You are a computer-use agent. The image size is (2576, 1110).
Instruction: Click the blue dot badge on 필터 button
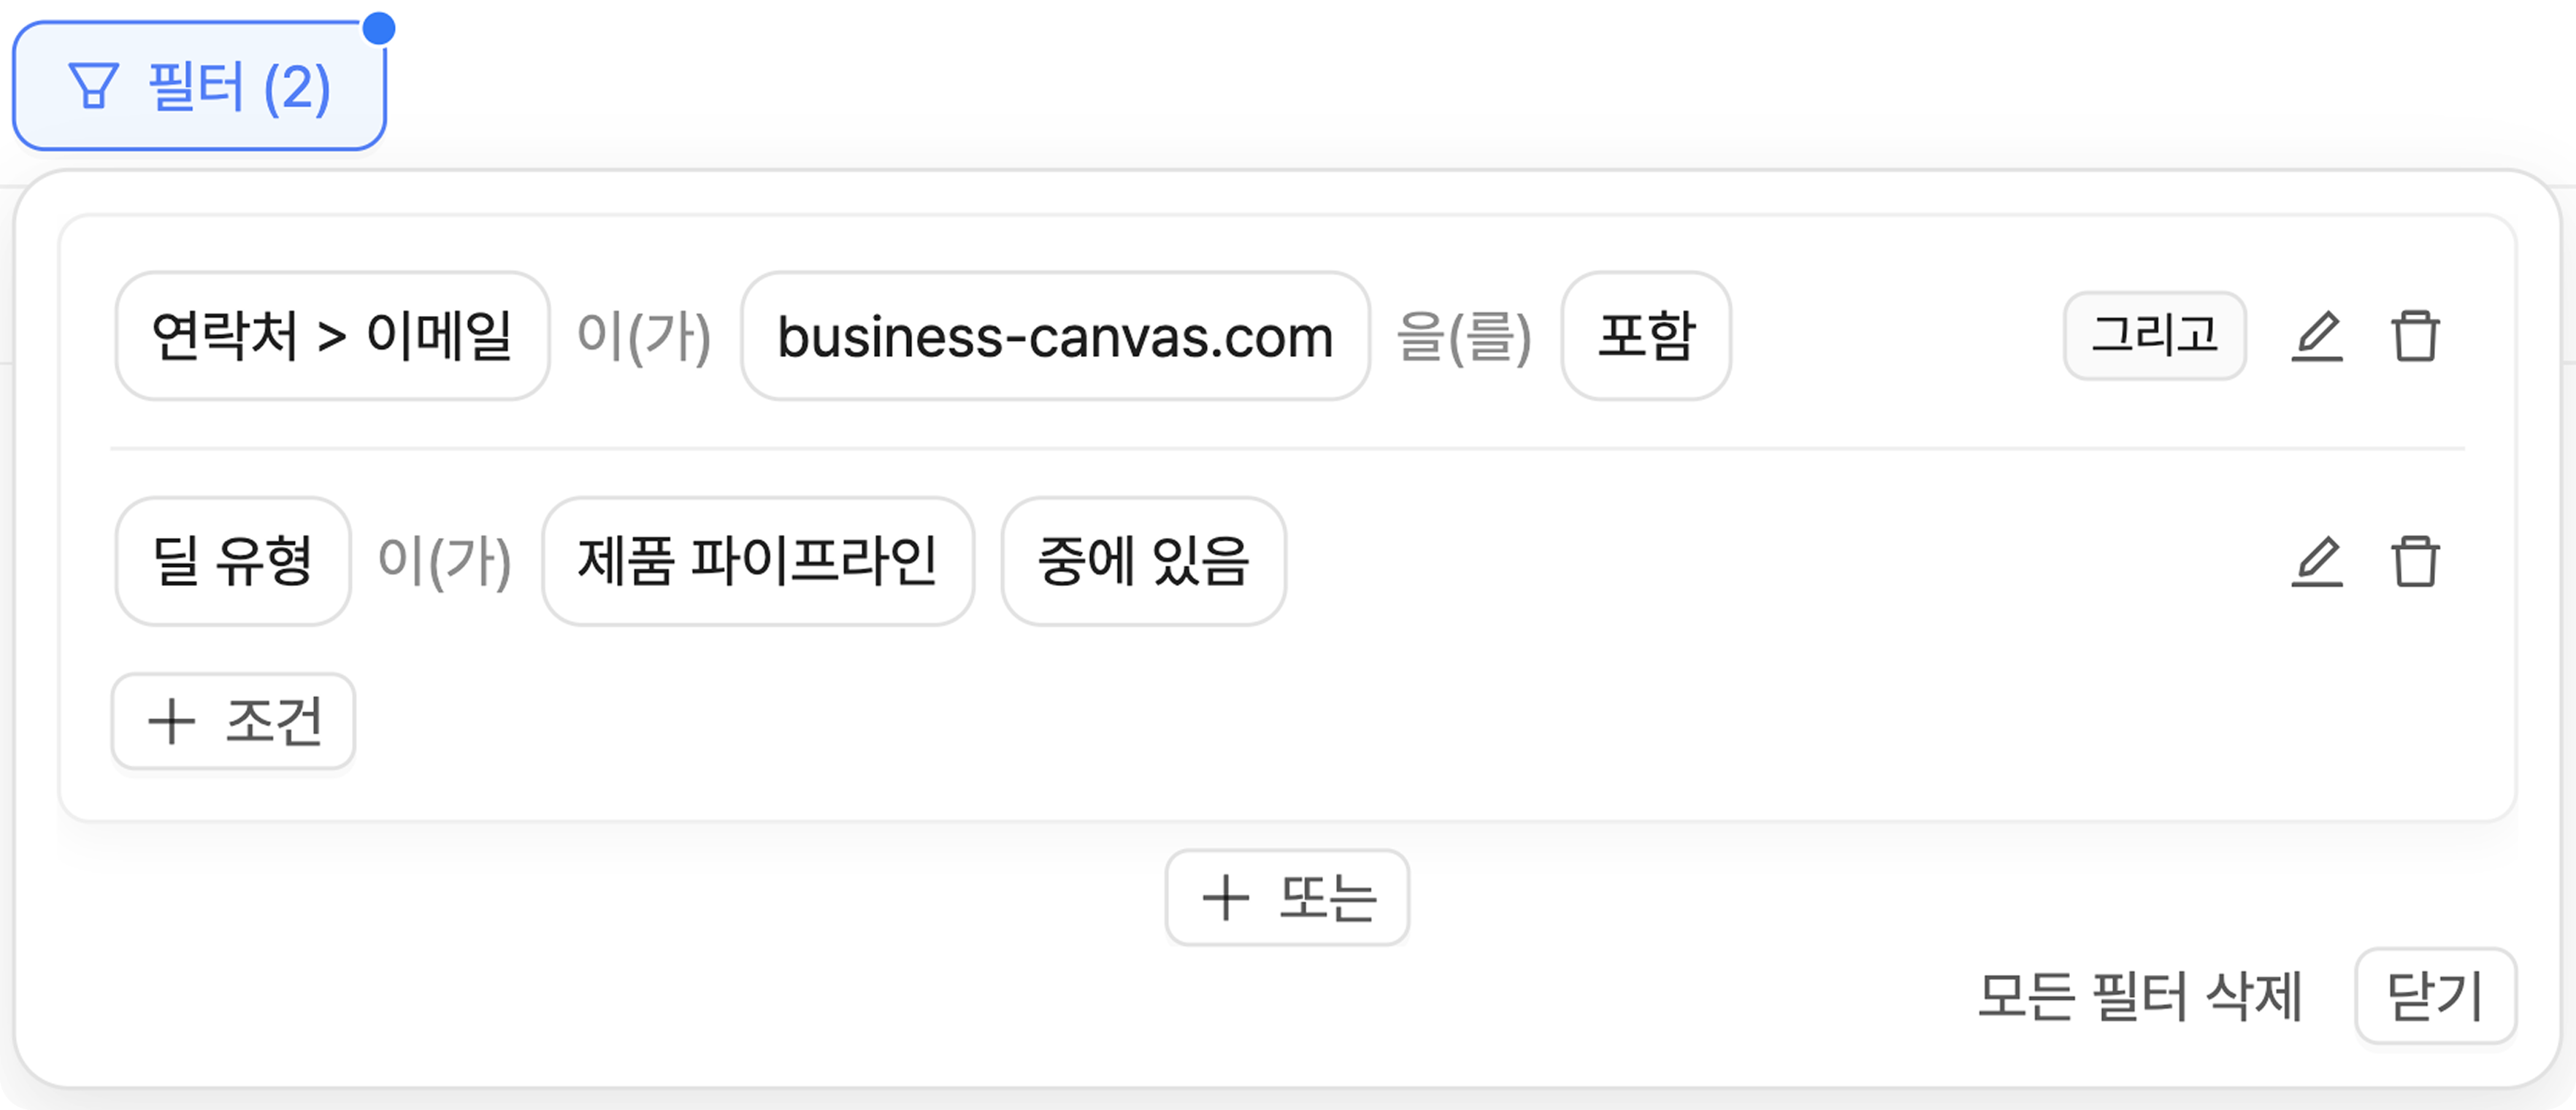379,28
